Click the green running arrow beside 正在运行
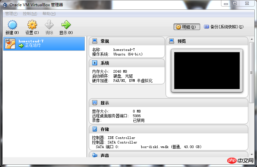The width and height of the screenshot is (257, 167). click(21, 46)
